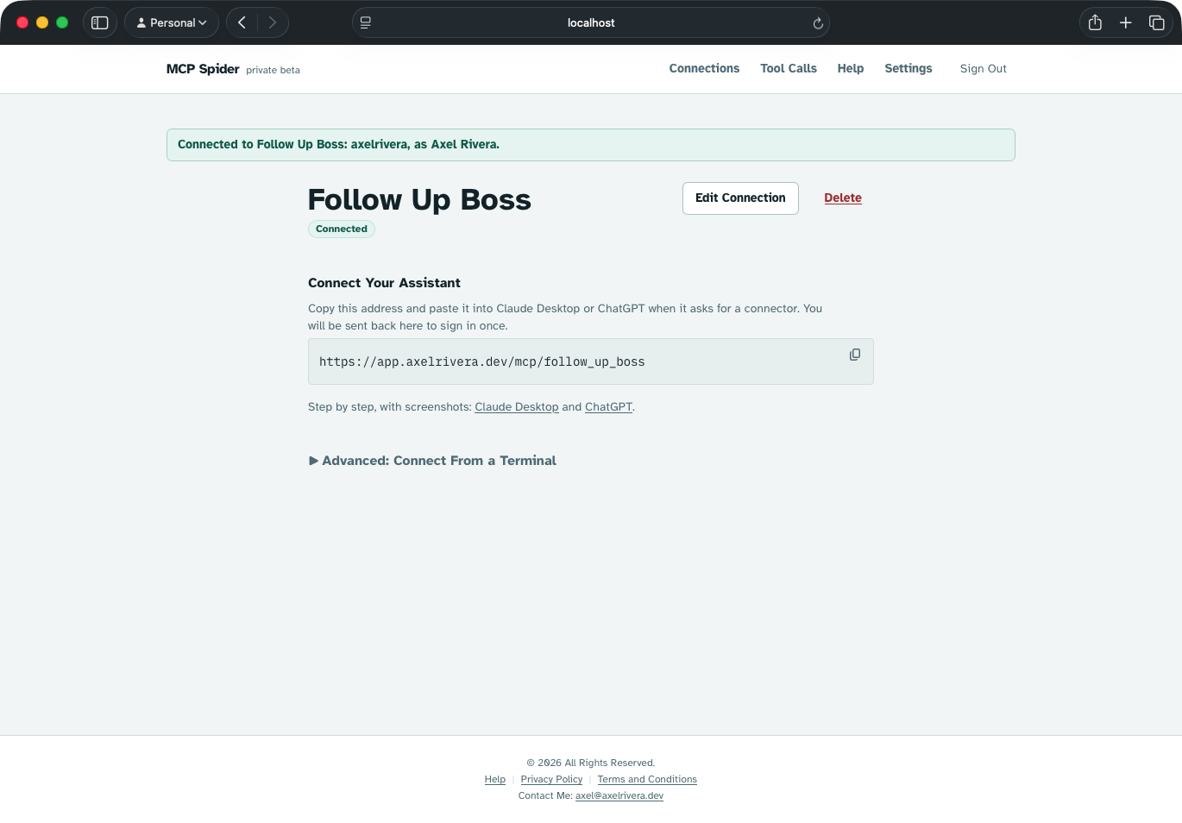Read the Terms and Conditions

(647, 779)
